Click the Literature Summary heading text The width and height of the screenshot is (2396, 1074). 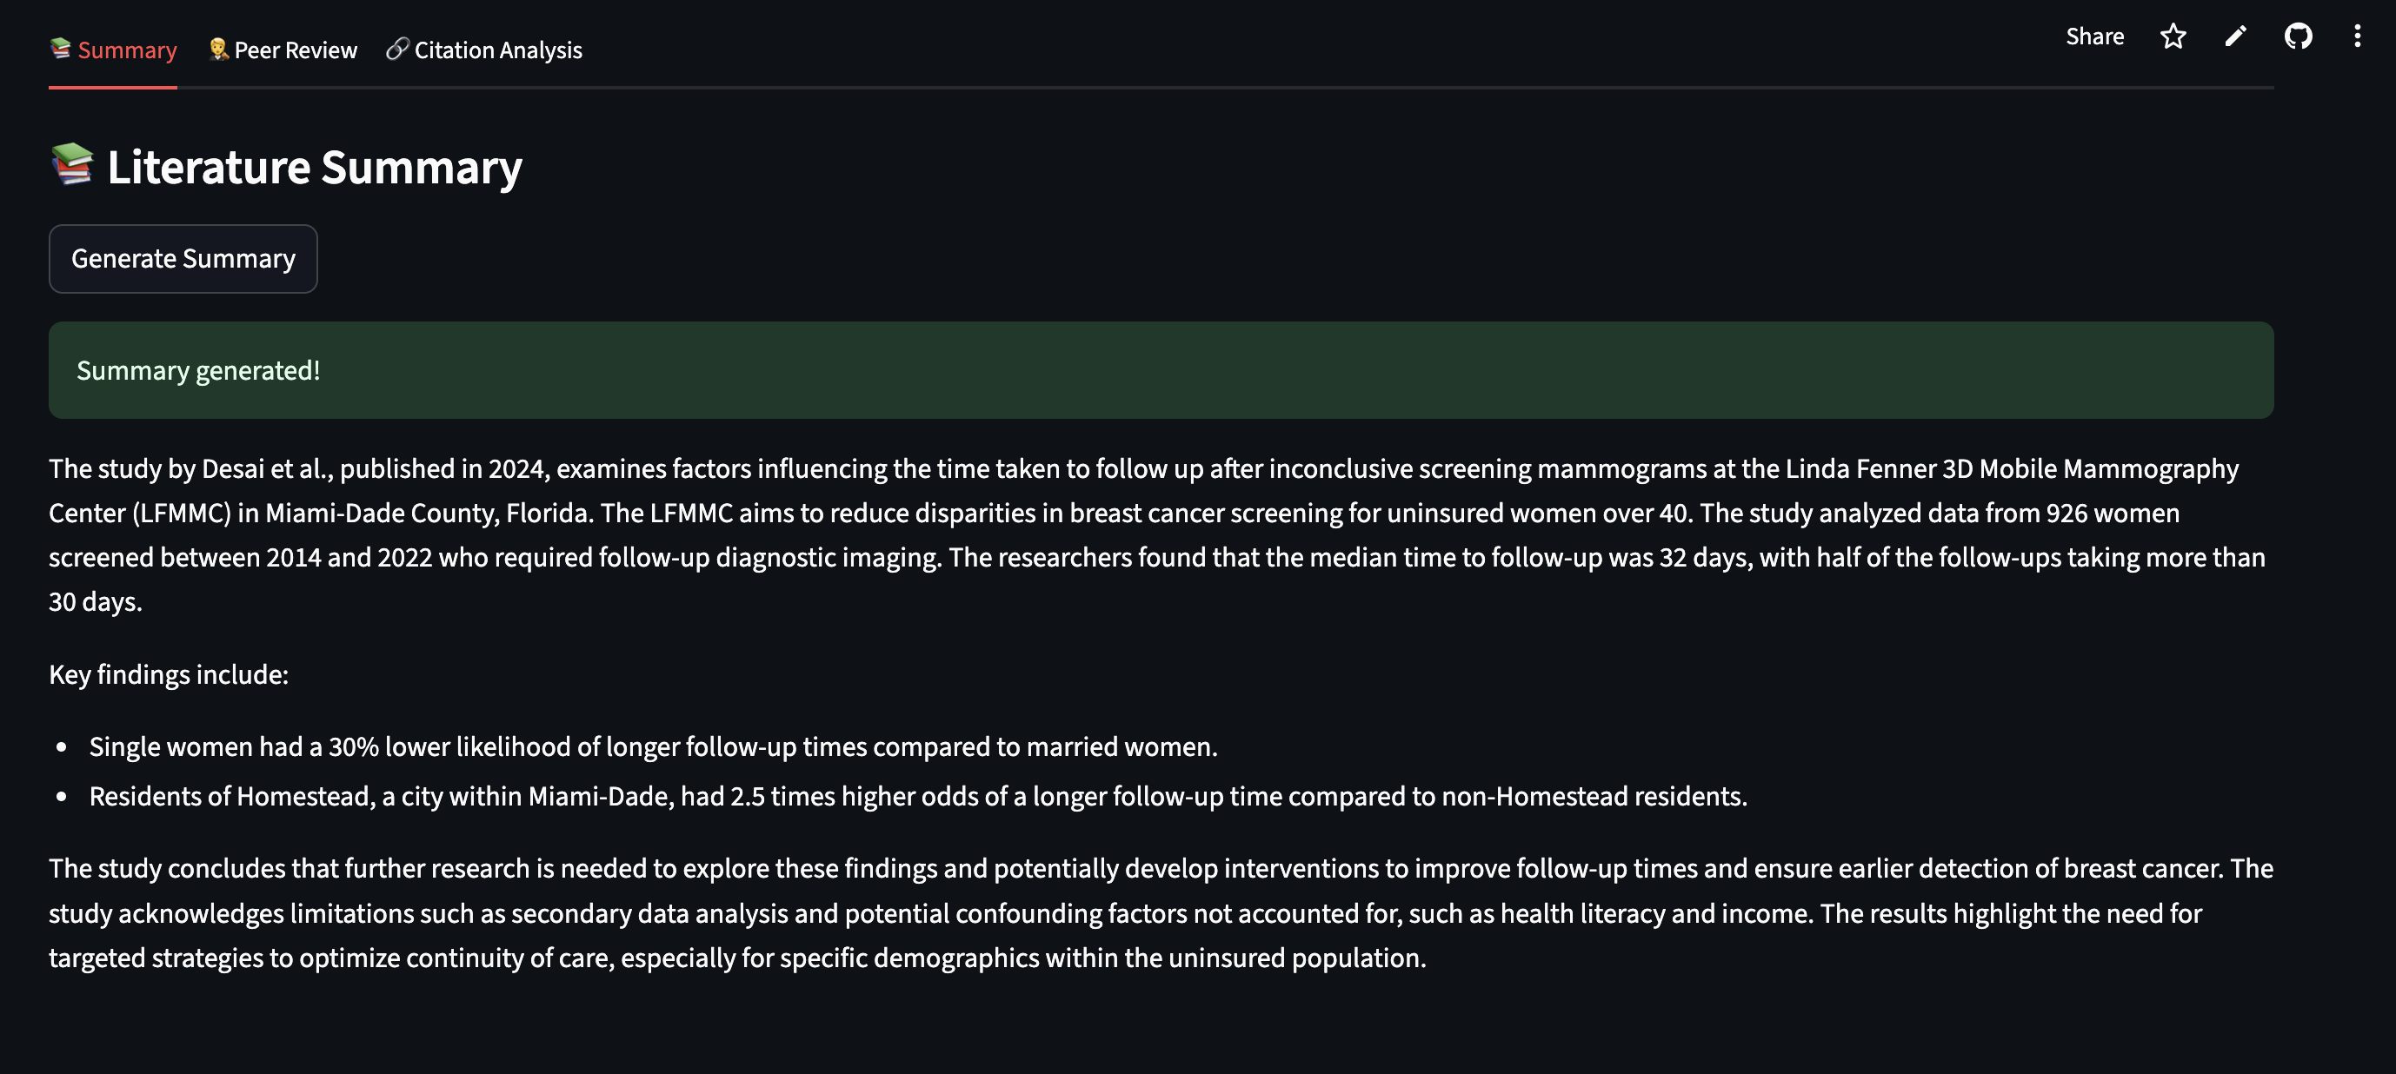315,168
